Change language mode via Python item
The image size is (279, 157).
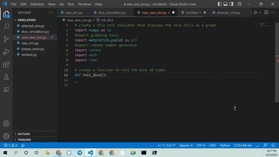coord(225,145)
